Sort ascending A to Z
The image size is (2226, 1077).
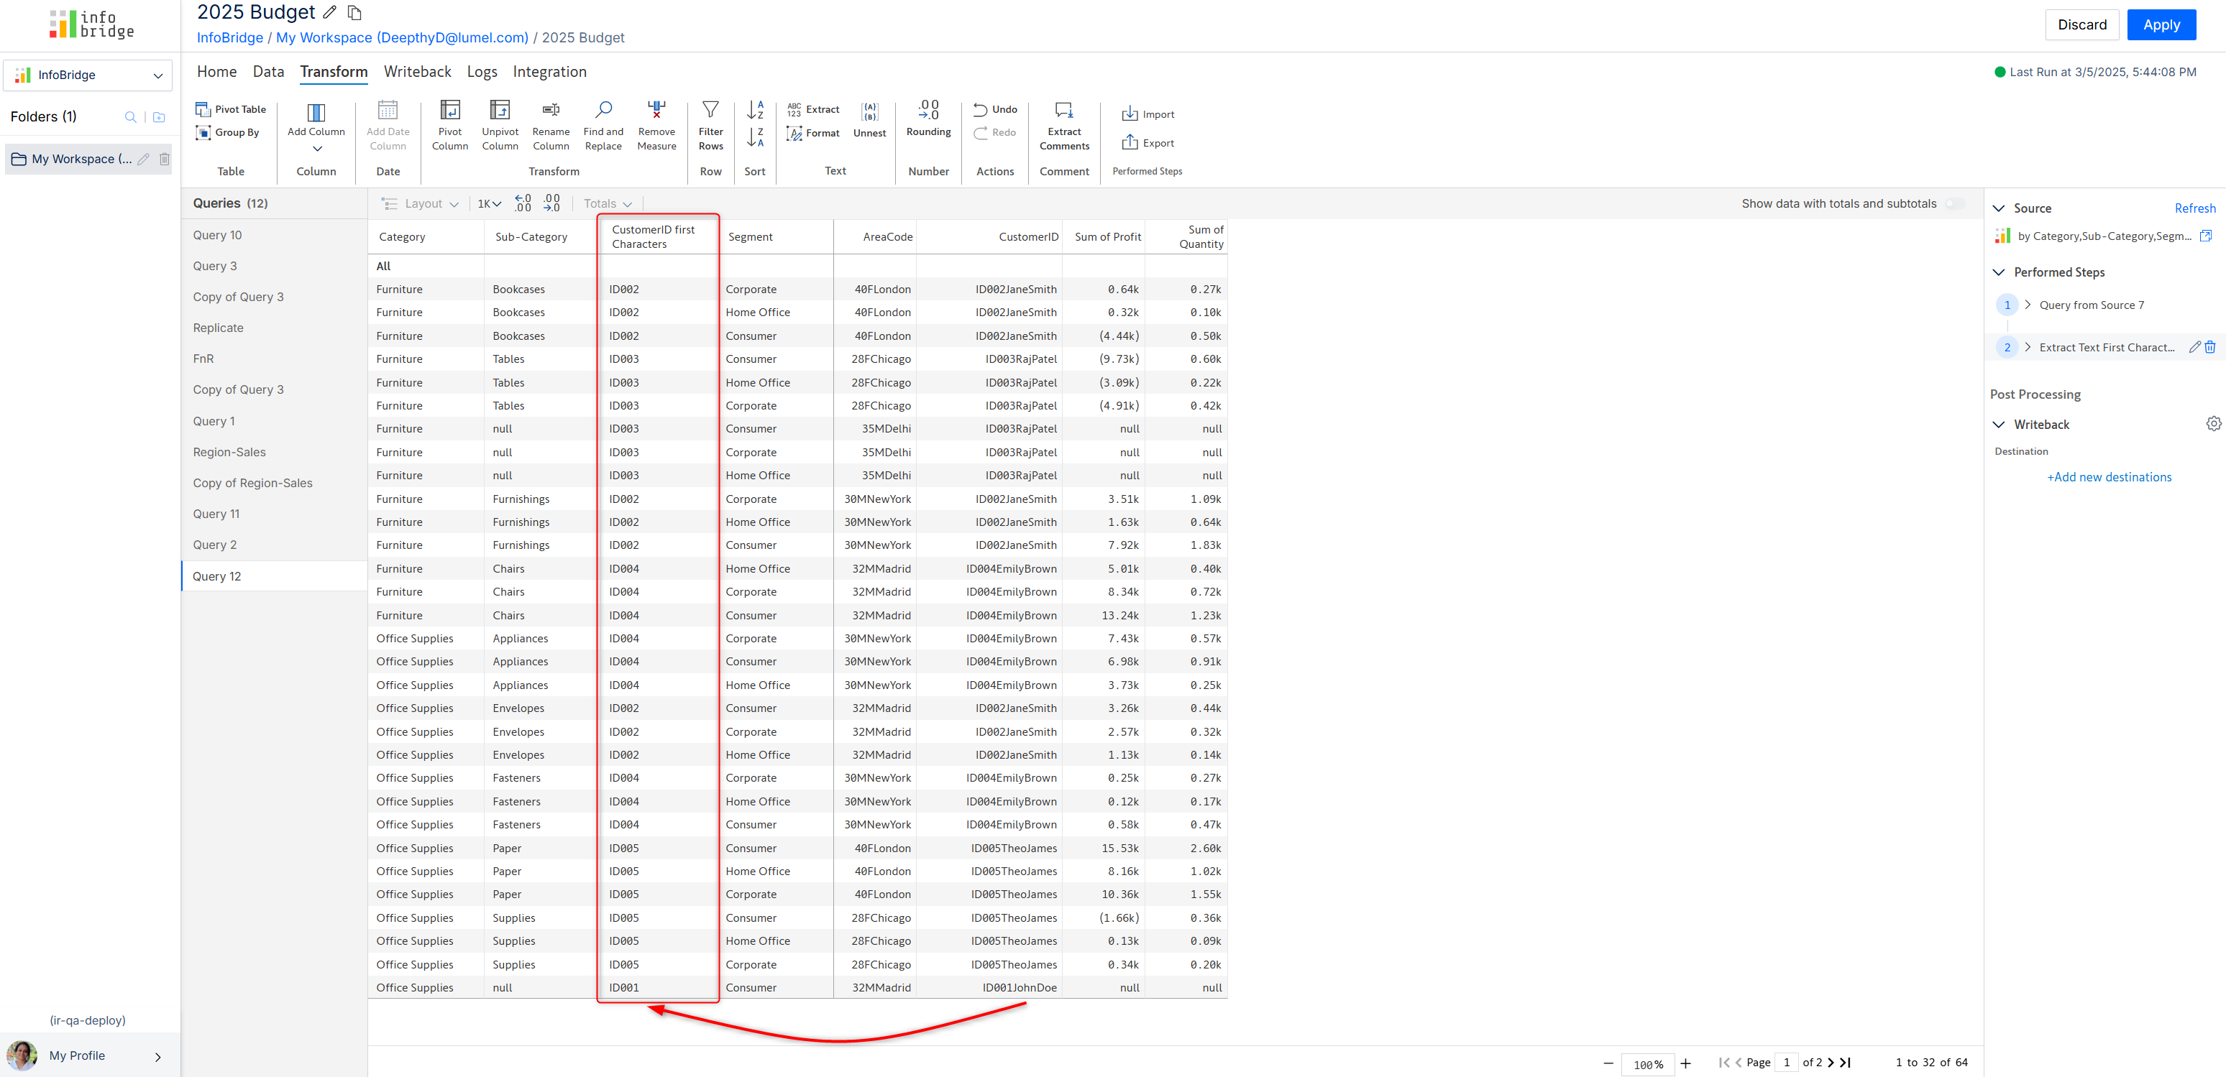pyautogui.click(x=754, y=110)
